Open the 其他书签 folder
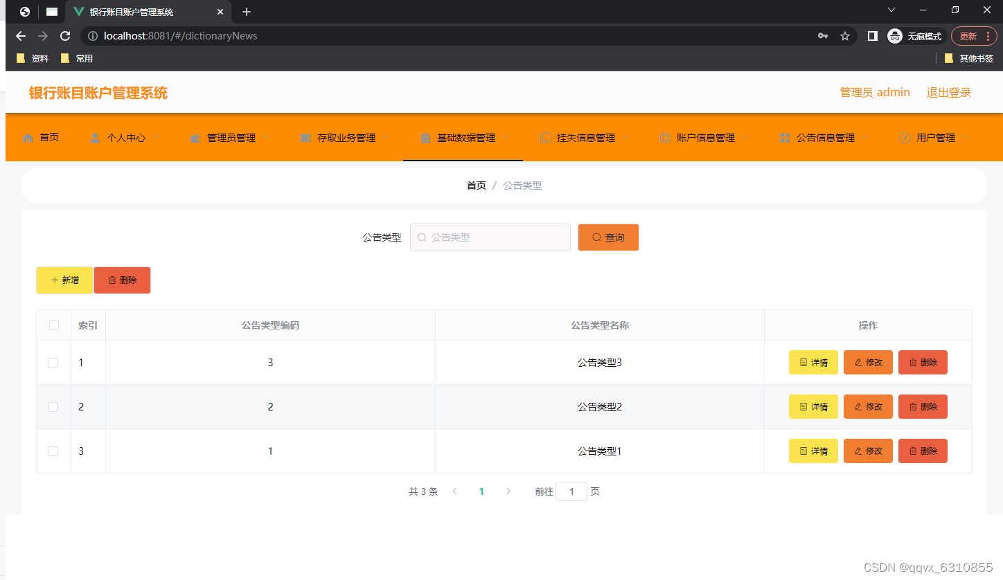1003x580 pixels. 969,59
